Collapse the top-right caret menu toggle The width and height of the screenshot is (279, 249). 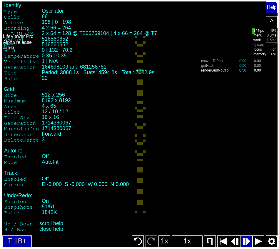coord(271,22)
